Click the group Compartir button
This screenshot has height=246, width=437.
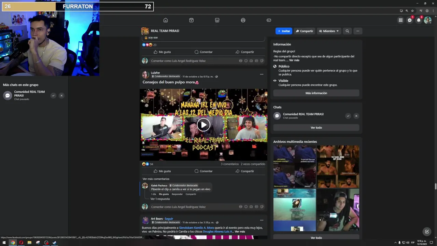[x=304, y=31]
